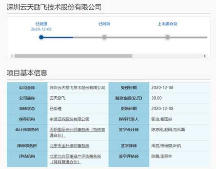Click the 已受理 review status table value
This screenshot has height=169, width=216.
click(x=56, y=109)
